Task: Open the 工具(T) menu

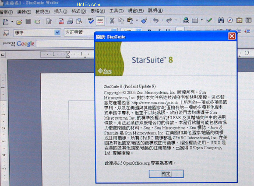Action: click(x=116, y=11)
